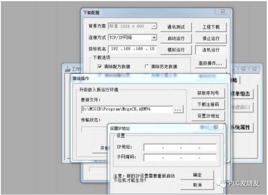
Task: Open 高级操作... dialog
Action: (211, 64)
